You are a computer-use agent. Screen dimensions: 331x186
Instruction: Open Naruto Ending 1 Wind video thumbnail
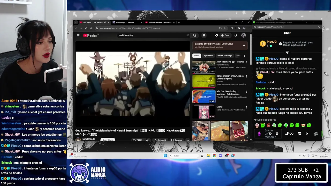point(204,81)
